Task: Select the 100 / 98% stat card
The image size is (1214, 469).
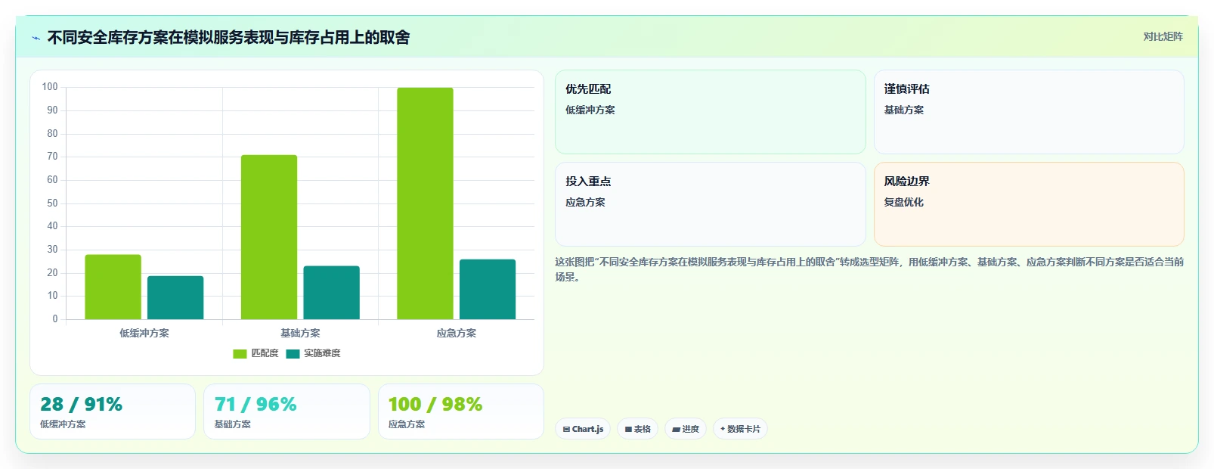Action: 461,412
